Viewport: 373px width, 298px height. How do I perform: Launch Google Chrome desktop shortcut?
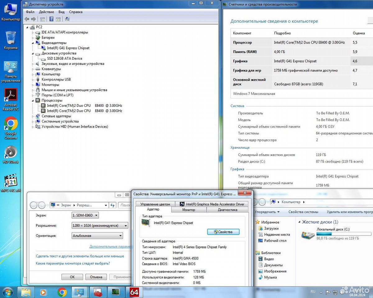(11, 128)
